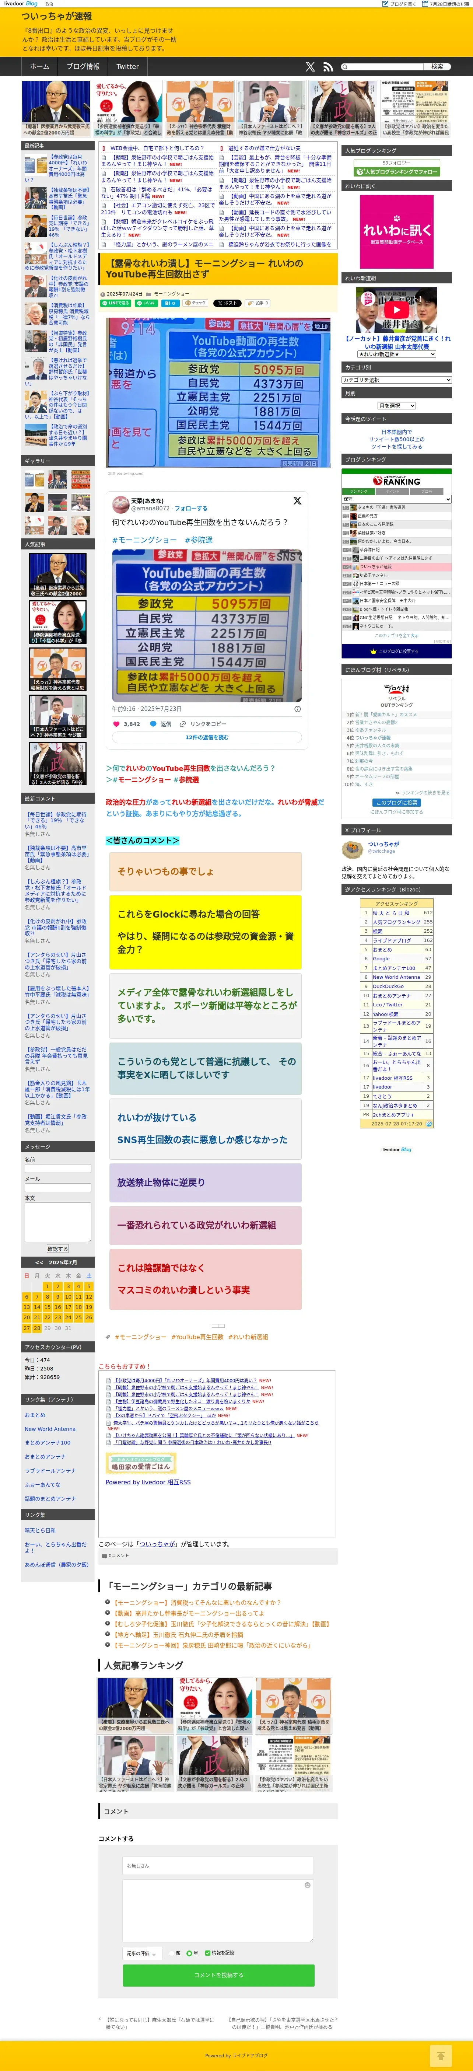The width and height of the screenshot is (473, 2071).
Task: Open the emoji picker icon in comment textarea
Action: pos(308,1885)
